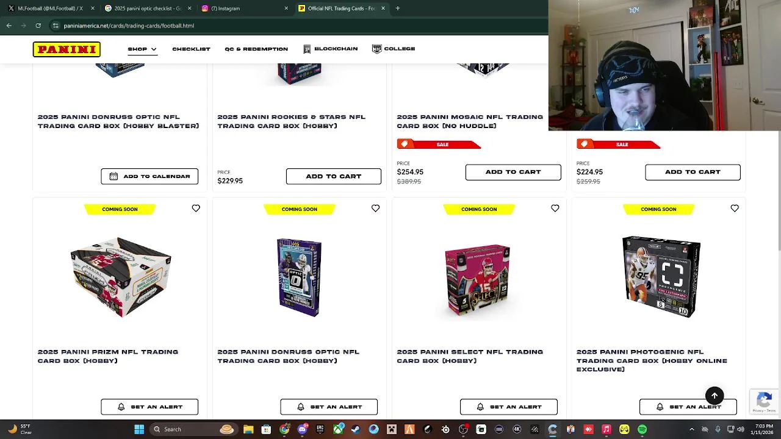Reload the page with the refresh icon
Screen dimensions: 781x439
(38, 26)
